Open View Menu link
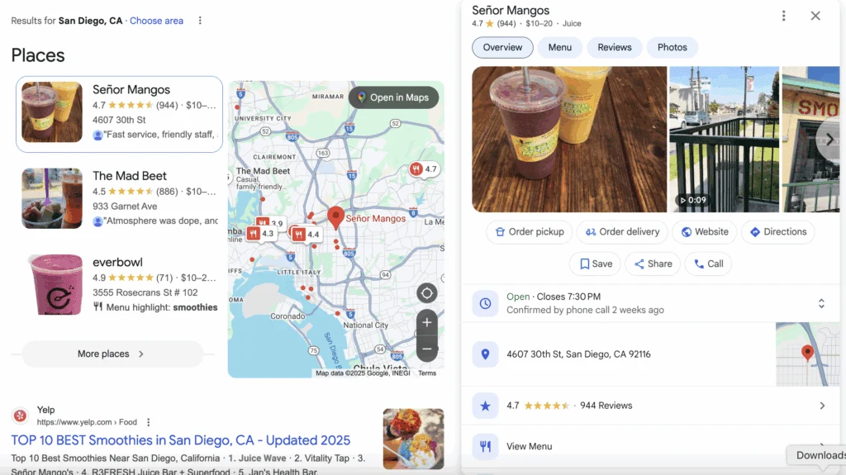Image resolution: width=846 pixels, height=475 pixels. pos(529,446)
